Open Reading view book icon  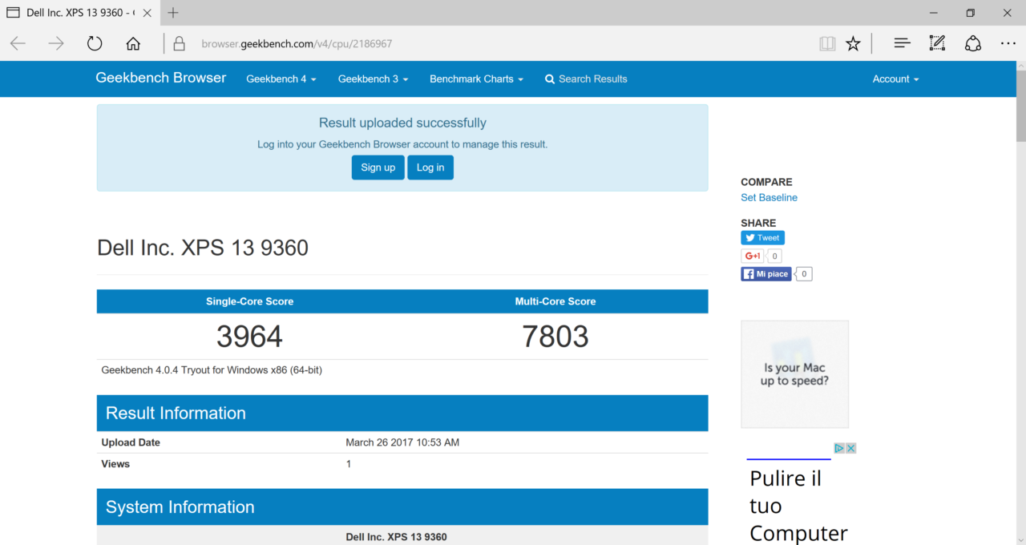click(827, 43)
